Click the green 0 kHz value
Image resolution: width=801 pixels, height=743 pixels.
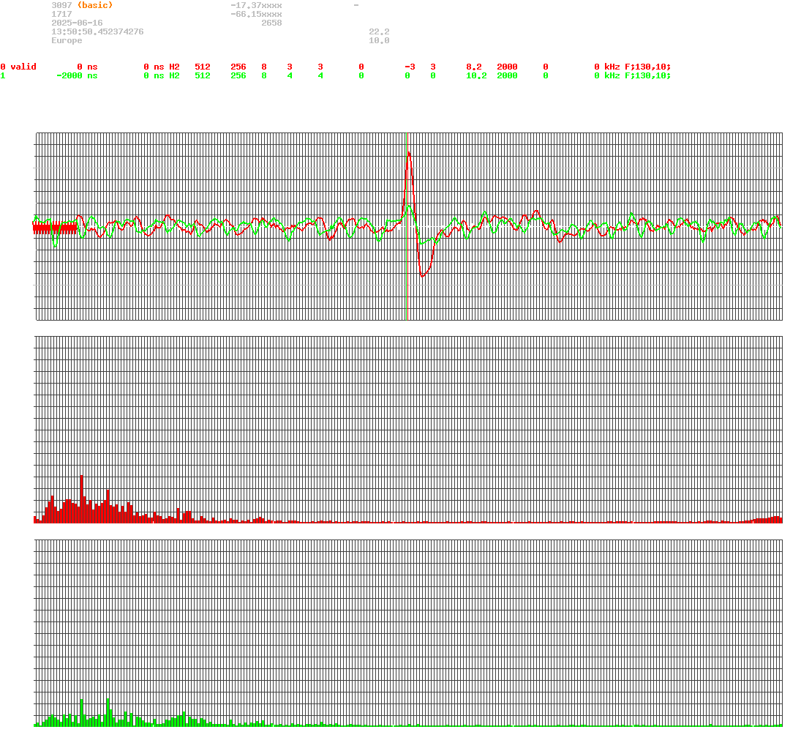[x=607, y=75]
